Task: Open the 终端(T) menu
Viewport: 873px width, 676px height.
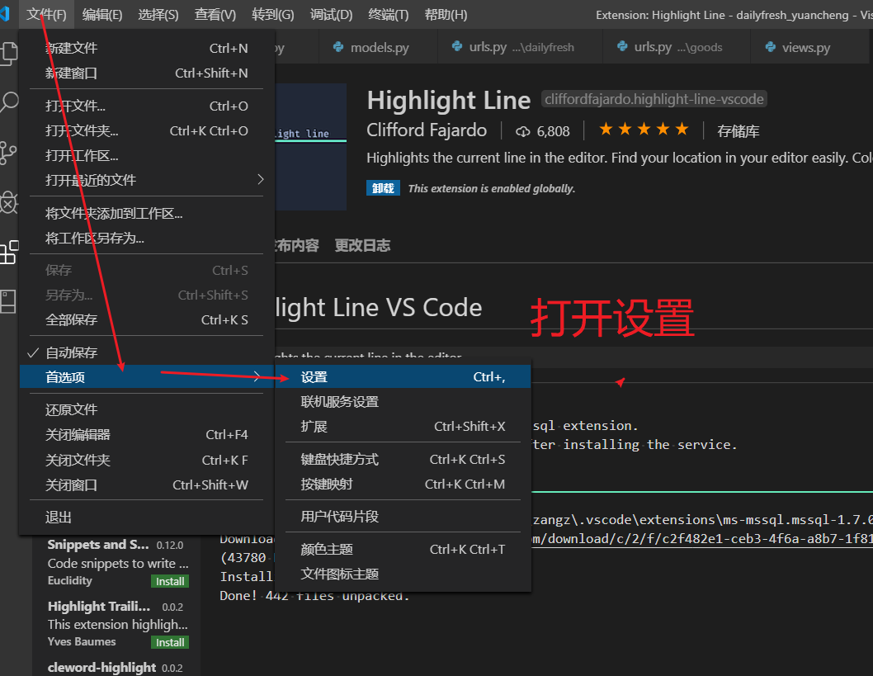Action: click(388, 15)
